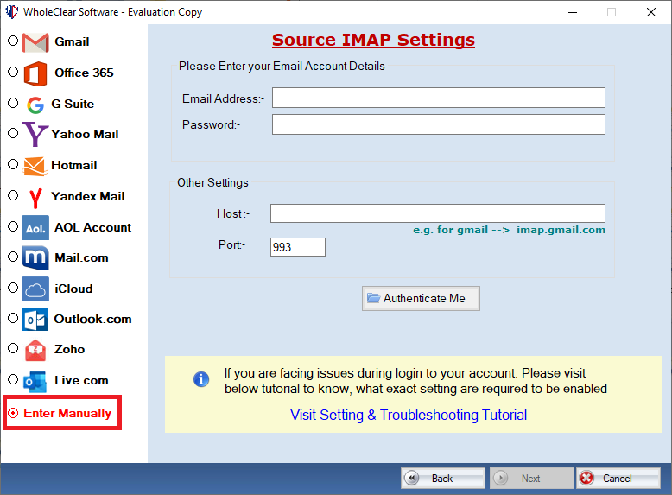This screenshot has height=495, width=672.
Task: Click the Source IMAP Settings heading
Action: (x=373, y=40)
